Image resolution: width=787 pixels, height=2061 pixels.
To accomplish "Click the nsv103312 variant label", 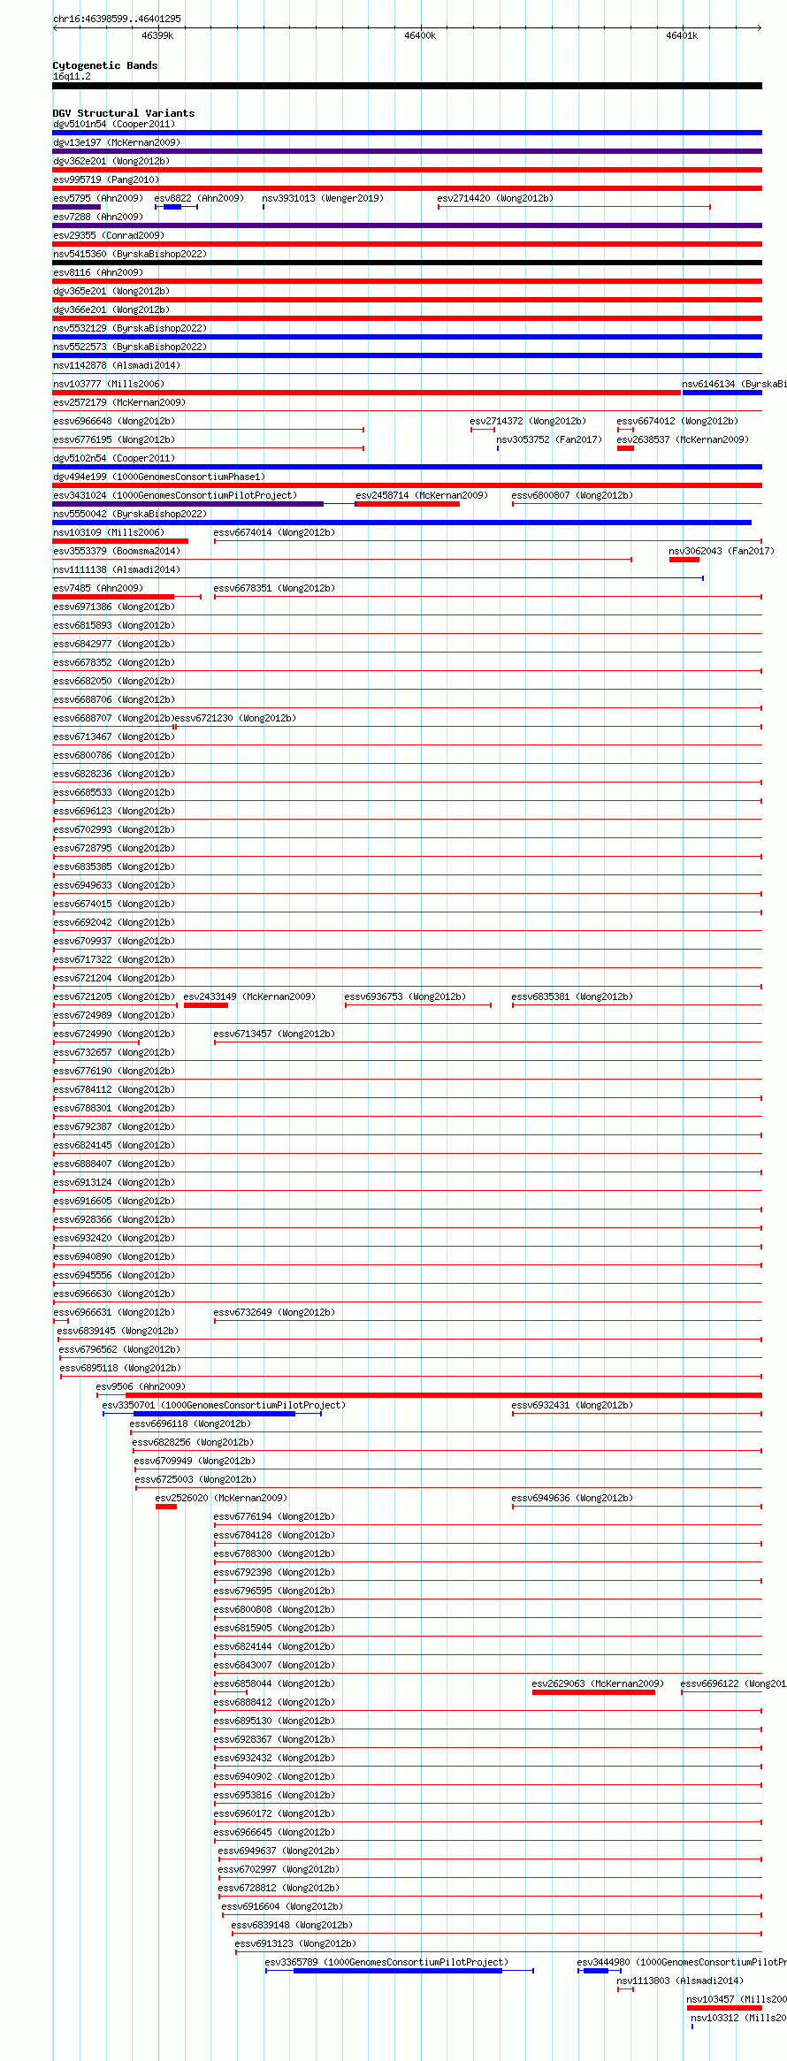I will tap(738, 2018).
